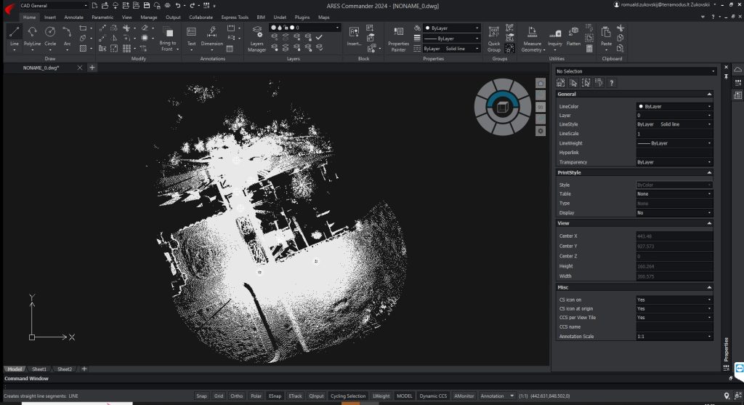
Task: Select the Line drawing tool
Action: point(15,35)
